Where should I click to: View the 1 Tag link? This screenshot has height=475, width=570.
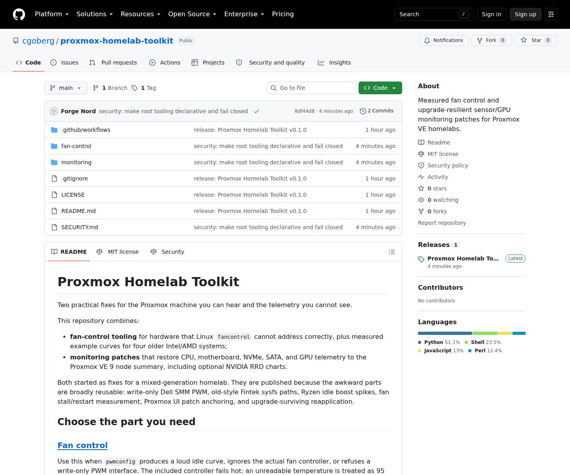coord(144,88)
